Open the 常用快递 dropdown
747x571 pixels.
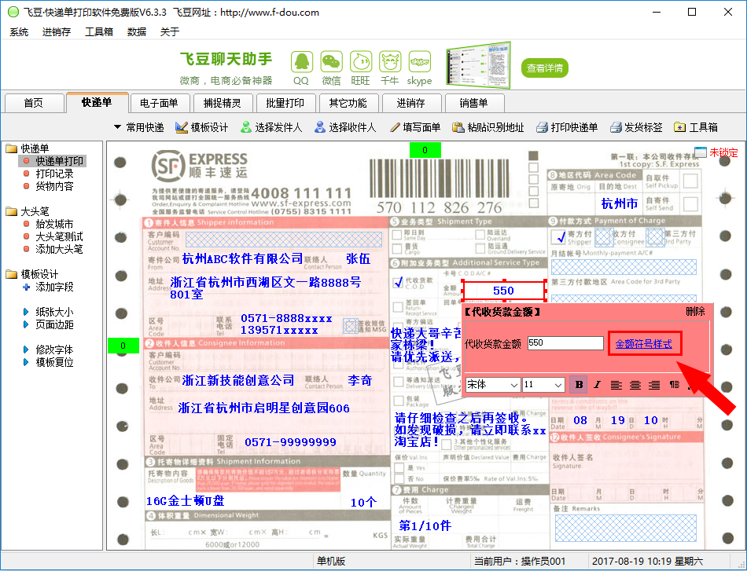coord(139,127)
